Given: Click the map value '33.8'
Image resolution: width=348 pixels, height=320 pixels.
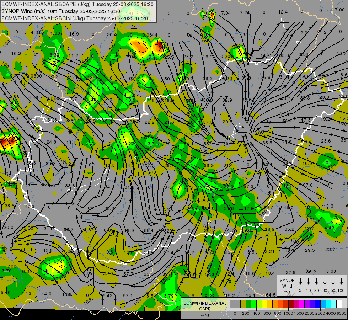Looking at the screenshot, I should 209,209.
